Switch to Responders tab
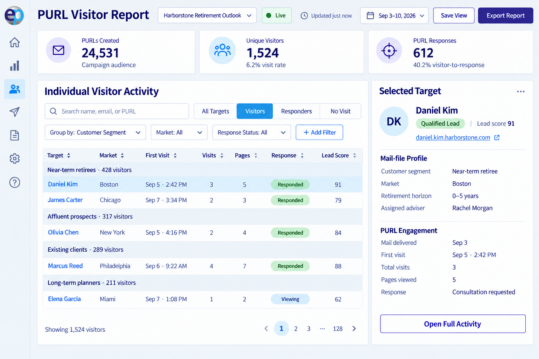Viewport: 539px width, 359px height. (296, 111)
